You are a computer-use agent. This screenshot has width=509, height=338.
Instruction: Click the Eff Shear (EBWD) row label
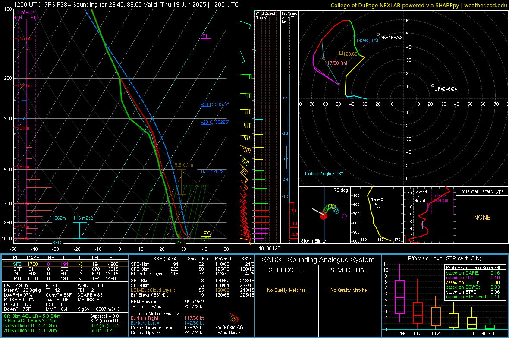pos(150,295)
